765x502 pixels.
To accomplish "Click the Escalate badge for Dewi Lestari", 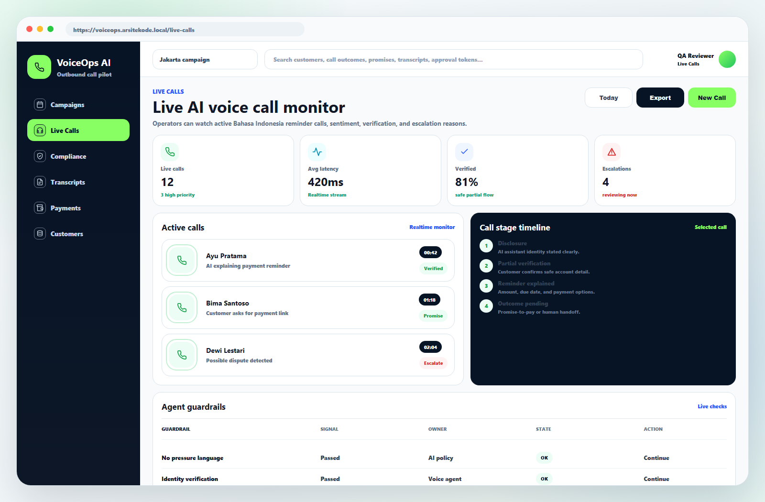I will coord(433,363).
